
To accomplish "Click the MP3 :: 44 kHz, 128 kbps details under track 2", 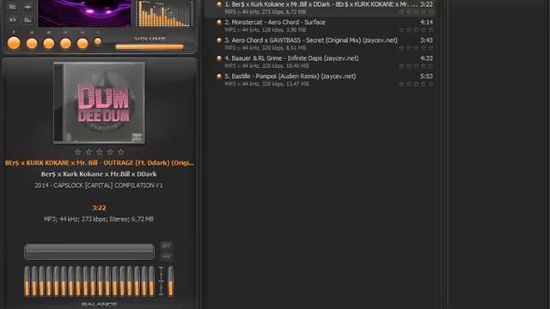I will pos(266,30).
